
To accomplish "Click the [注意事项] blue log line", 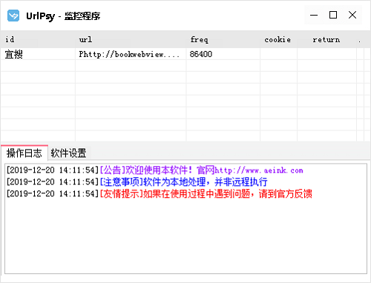I will pyautogui.click(x=137, y=182).
